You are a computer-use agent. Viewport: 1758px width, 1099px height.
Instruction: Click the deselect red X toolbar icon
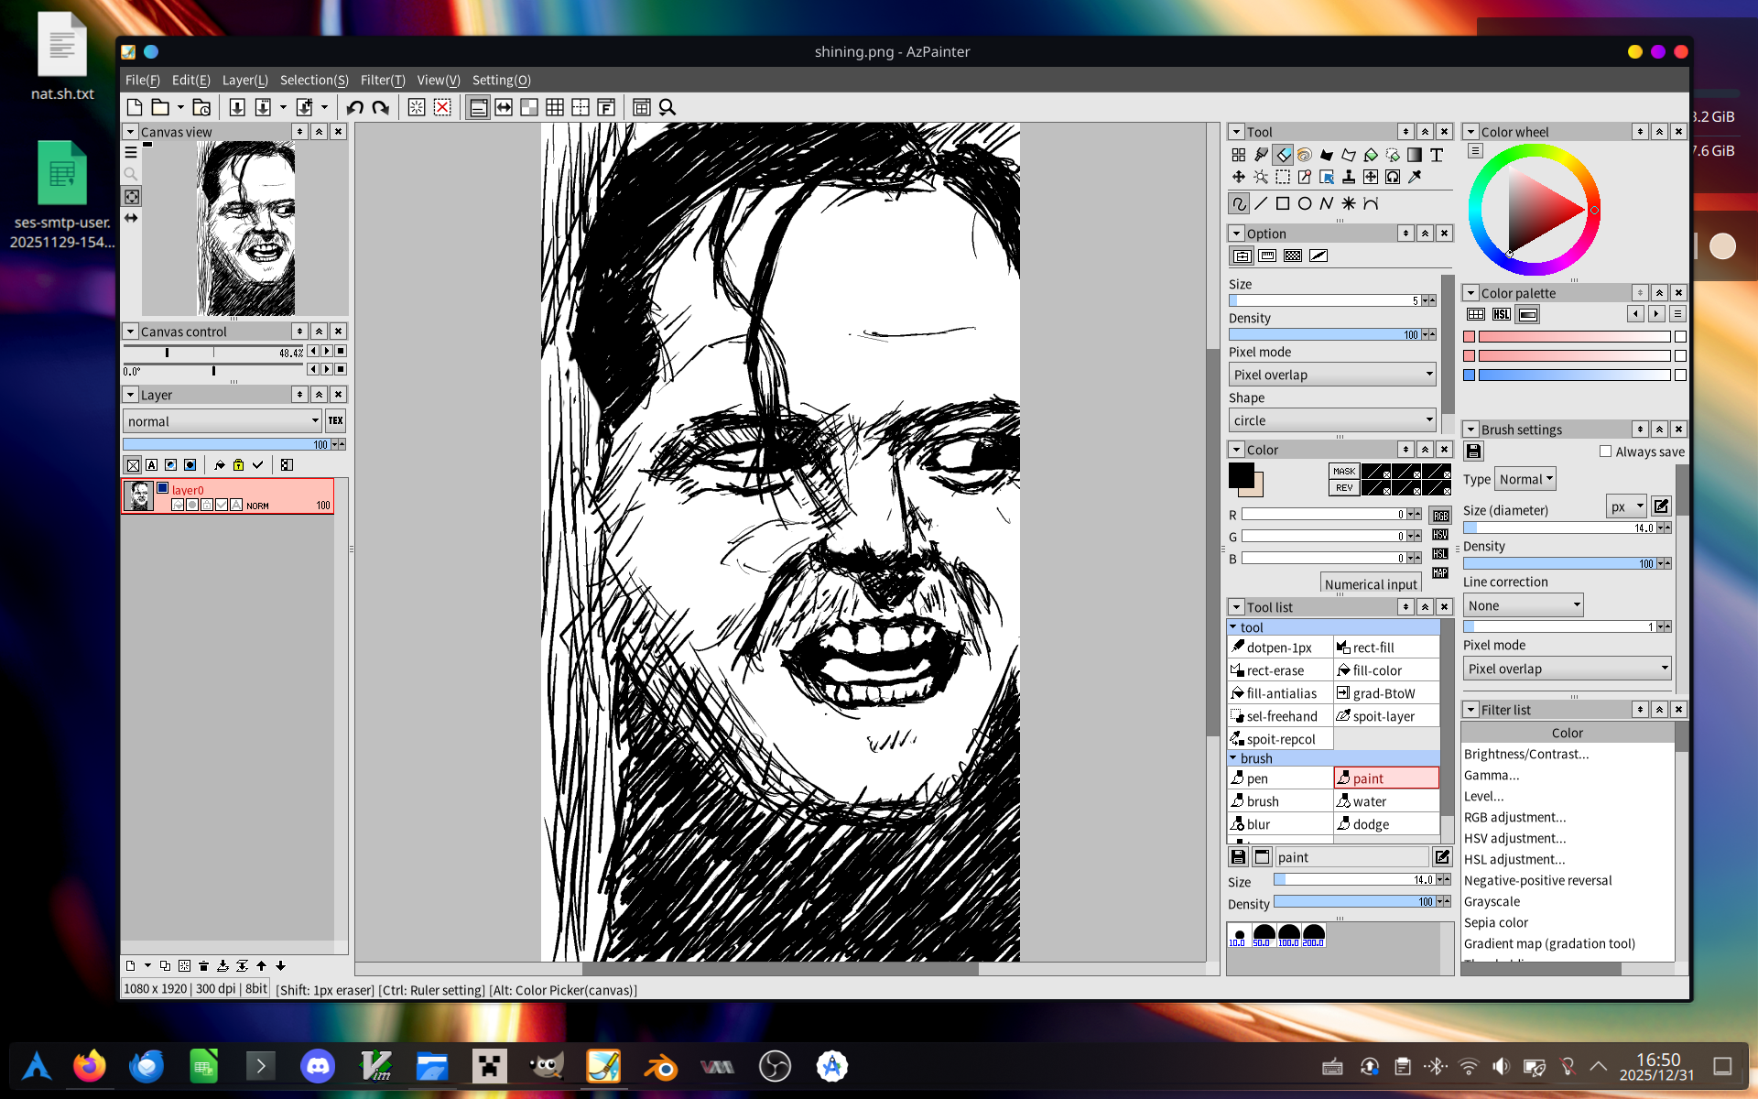(x=442, y=107)
